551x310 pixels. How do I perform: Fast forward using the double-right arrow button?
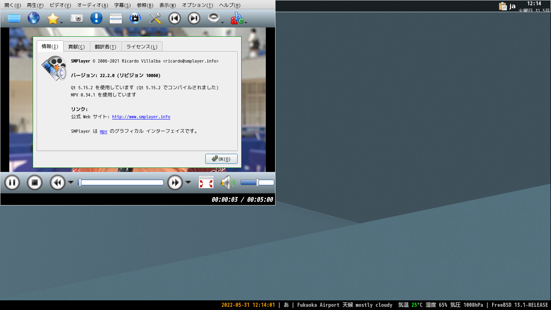pyautogui.click(x=175, y=183)
